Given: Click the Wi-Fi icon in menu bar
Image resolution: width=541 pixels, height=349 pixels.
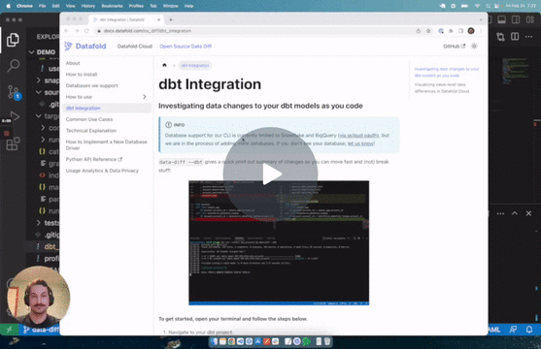Looking at the screenshot, I should 477,6.
